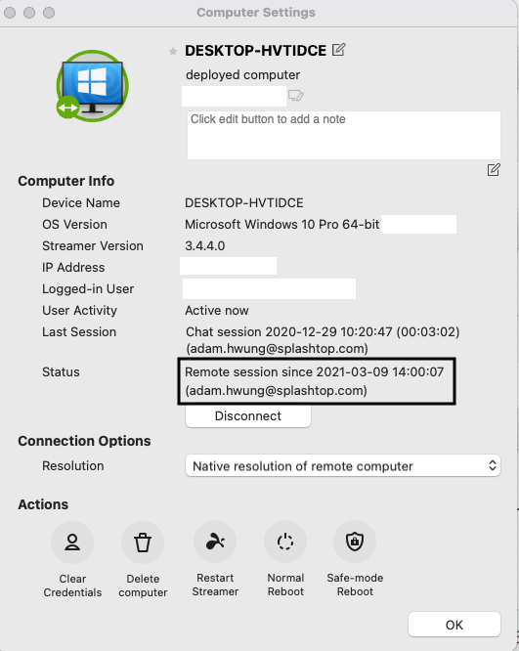
Task: Disconnect the remote session
Action: (248, 416)
